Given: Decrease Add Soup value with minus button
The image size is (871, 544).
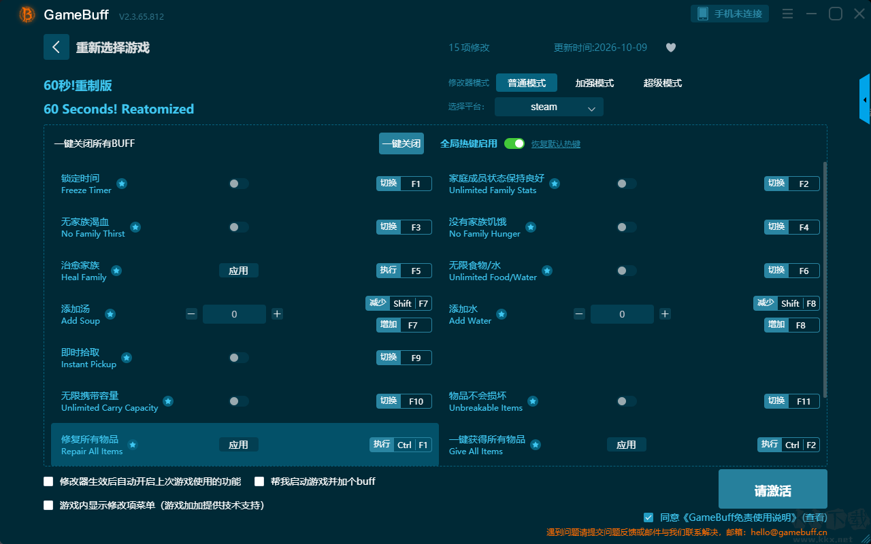Looking at the screenshot, I should coord(191,313).
